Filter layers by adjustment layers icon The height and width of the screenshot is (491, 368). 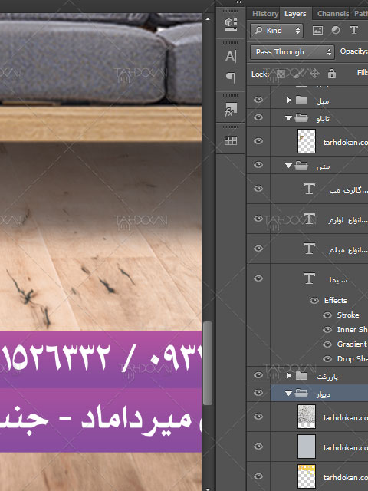[x=336, y=30]
